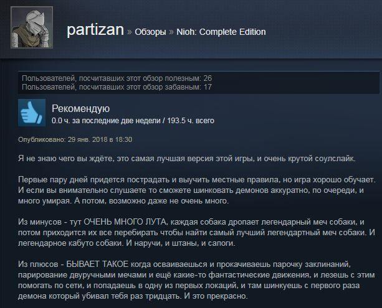Screen dimensions: 382x308
Task: Click the closing sentence И это прекрасно
Action: pyautogui.click(x=216, y=296)
